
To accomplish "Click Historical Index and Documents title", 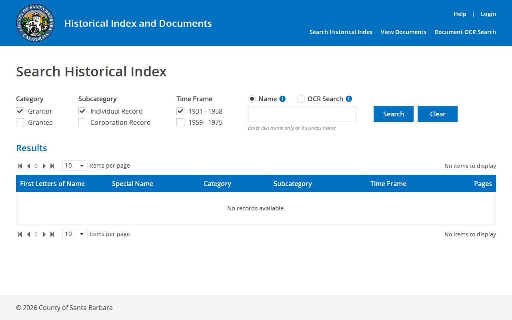I will pos(138,23).
